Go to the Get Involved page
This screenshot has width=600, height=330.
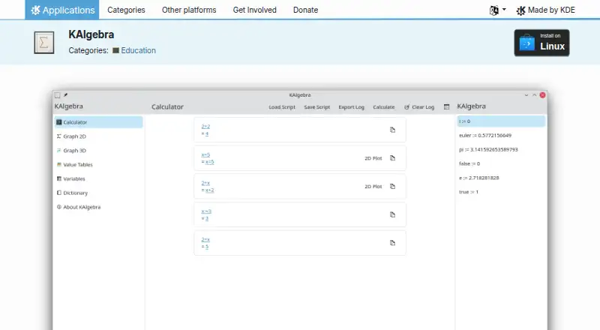click(254, 10)
